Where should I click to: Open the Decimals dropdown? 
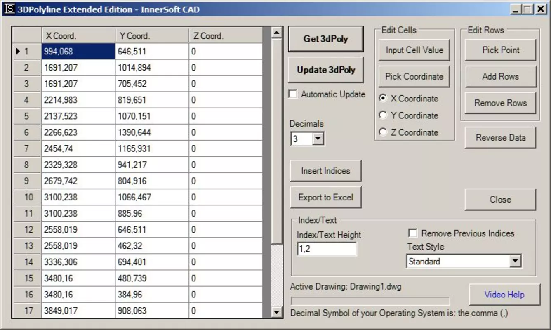(317, 139)
